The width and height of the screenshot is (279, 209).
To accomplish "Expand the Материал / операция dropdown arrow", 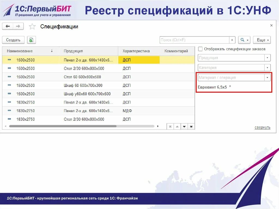I will coord(268,78).
